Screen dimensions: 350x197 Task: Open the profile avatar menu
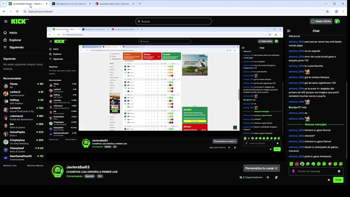tap(337, 21)
